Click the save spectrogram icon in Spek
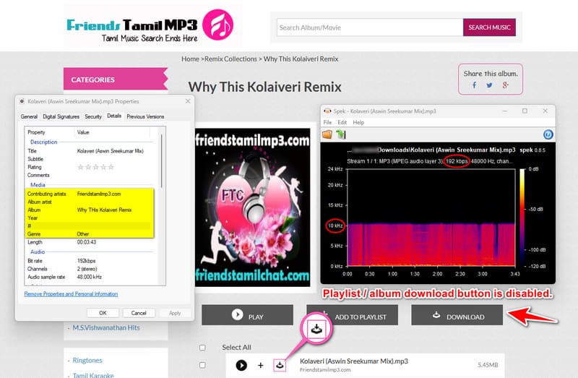The image size is (578, 378). [x=341, y=134]
